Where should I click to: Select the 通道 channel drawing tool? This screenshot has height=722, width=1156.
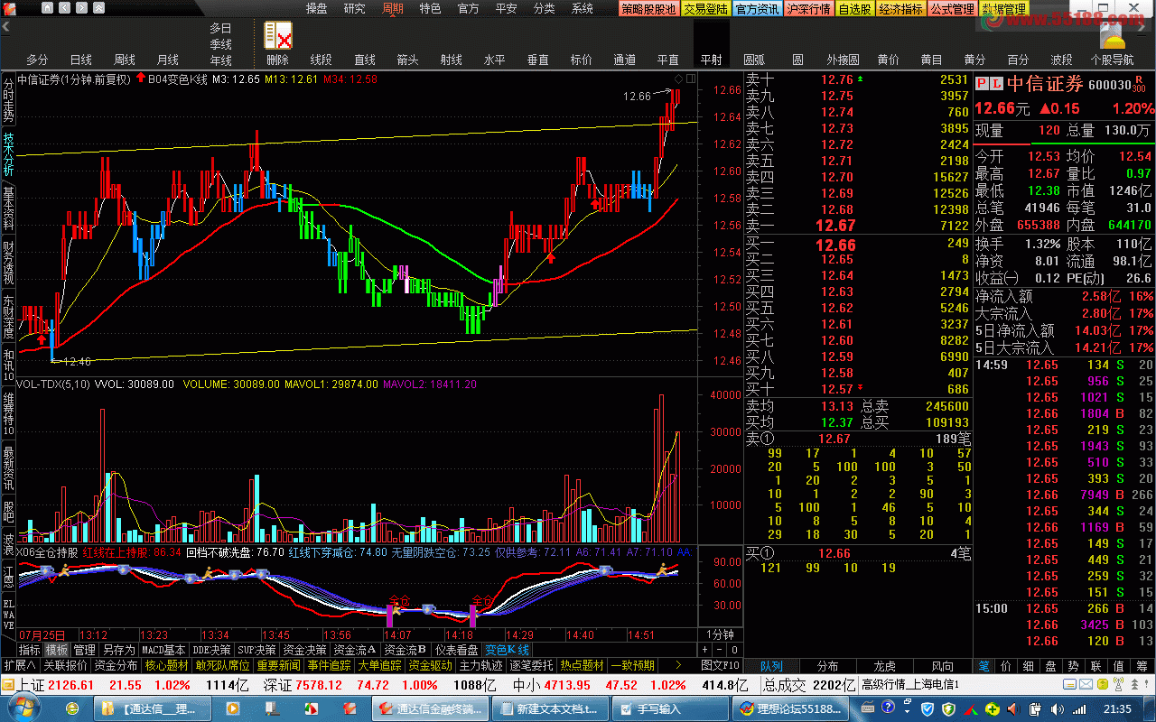click(625, 60)
